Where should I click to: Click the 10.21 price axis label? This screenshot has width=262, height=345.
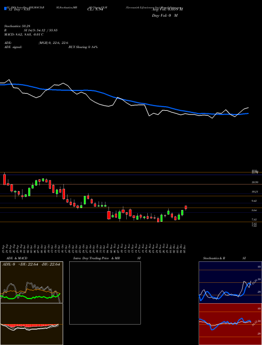(x=255, y=192)
